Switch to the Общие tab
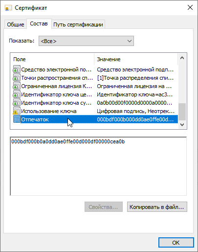198x252 pixels. (16, 24)
